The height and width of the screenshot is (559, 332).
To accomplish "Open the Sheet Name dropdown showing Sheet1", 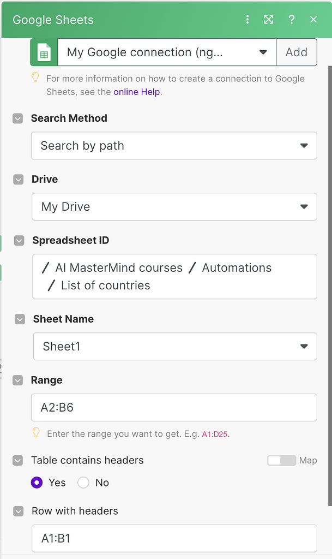I will click(x=174, y=347).
